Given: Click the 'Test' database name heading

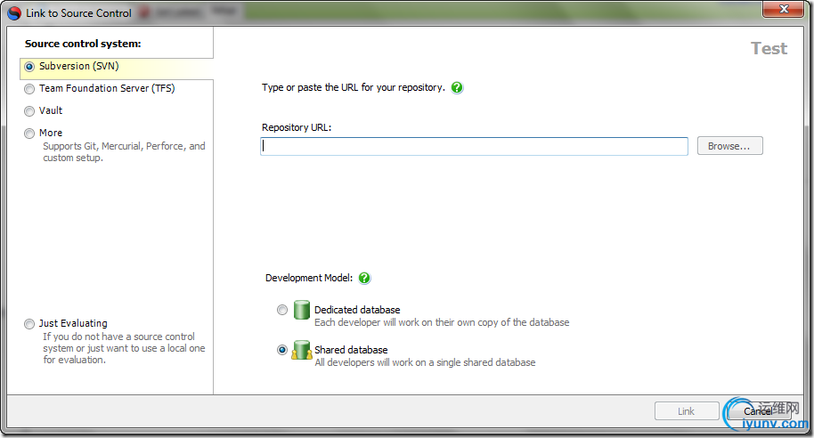Looking at the screenshot, I should coord(769,48).
